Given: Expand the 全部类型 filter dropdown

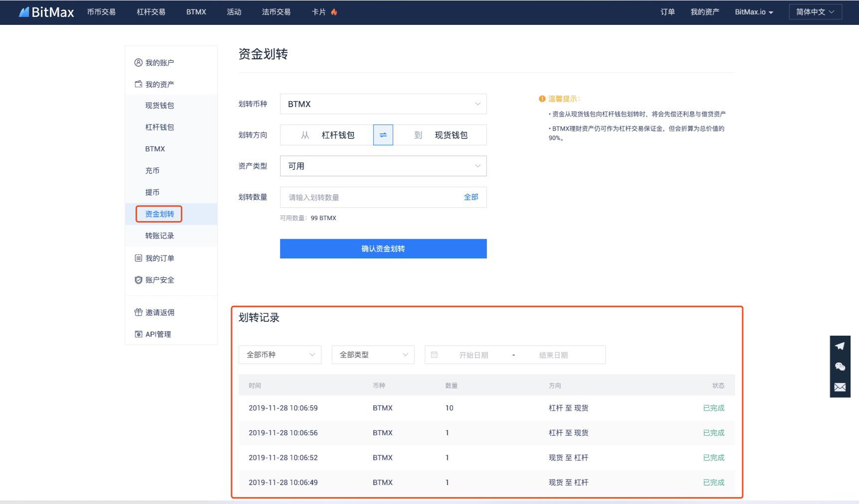Looking at the screenshot, I should tap(373, 355).
